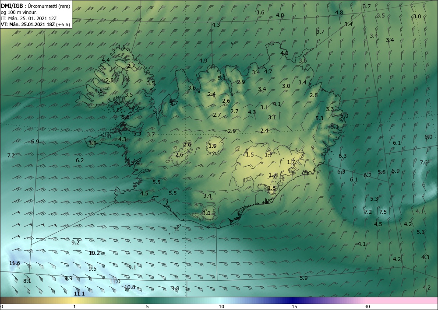Click the "5" tick label on the color scale
Image resolution: width=438 pixels, height=310 pixels.
click(147, 307)
